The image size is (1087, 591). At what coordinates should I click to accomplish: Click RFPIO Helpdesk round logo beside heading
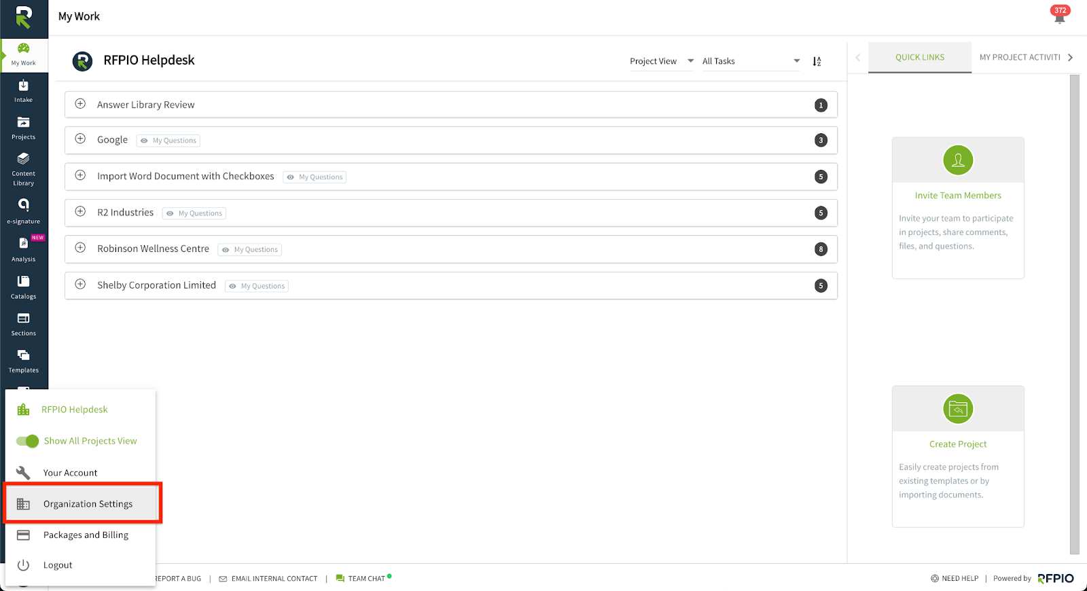82,61
